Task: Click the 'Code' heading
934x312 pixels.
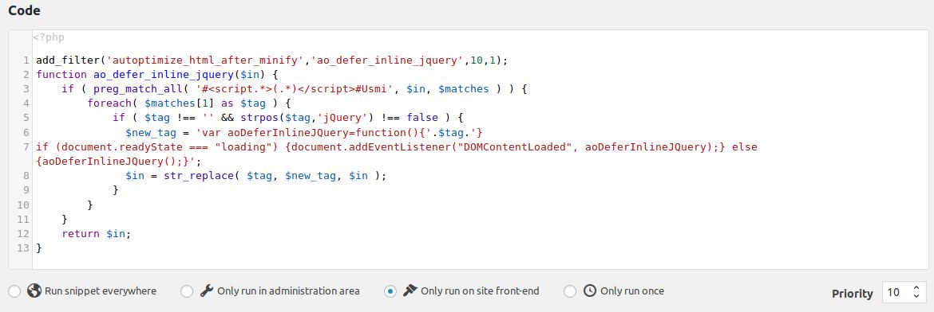Action: click(25, 10)
